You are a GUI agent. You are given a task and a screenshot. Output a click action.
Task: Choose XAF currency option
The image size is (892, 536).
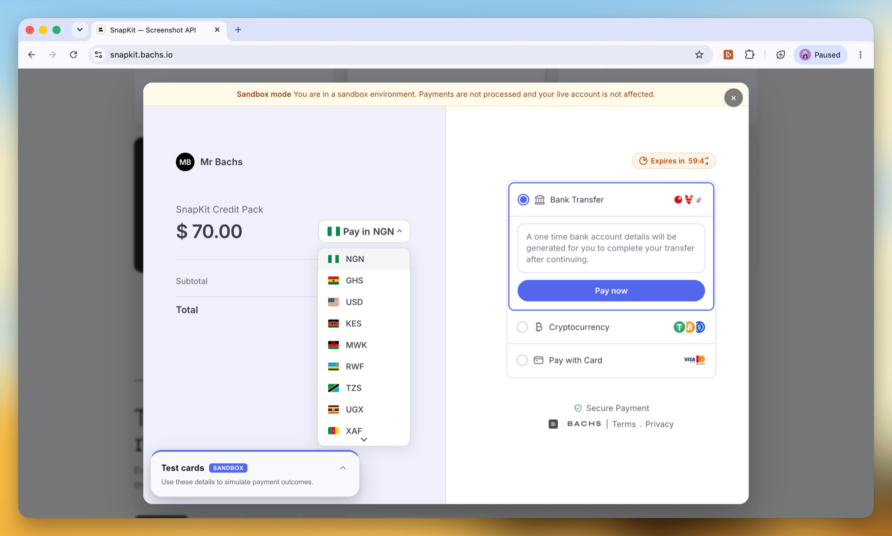point(364,430)
